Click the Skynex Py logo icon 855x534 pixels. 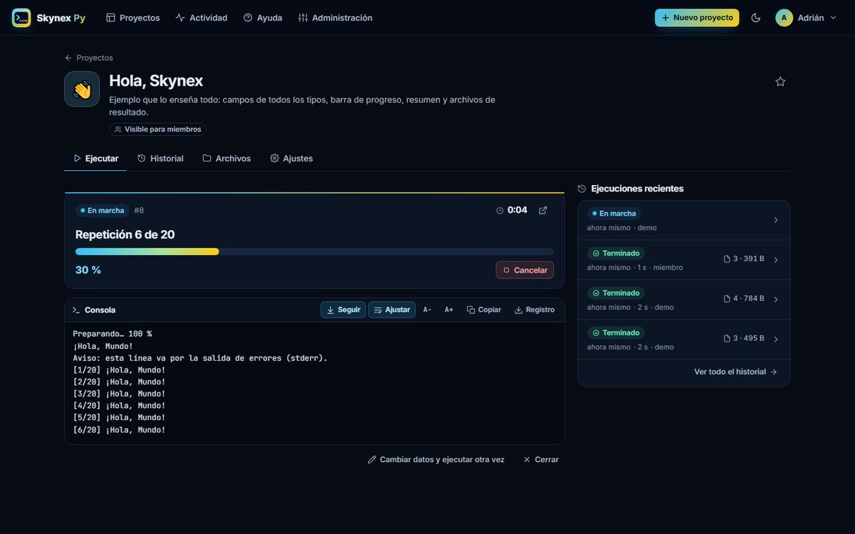tap(21, 18)
